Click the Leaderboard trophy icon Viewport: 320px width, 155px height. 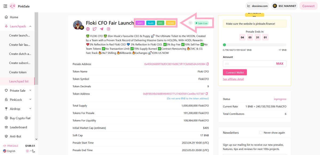click(6, 127)
